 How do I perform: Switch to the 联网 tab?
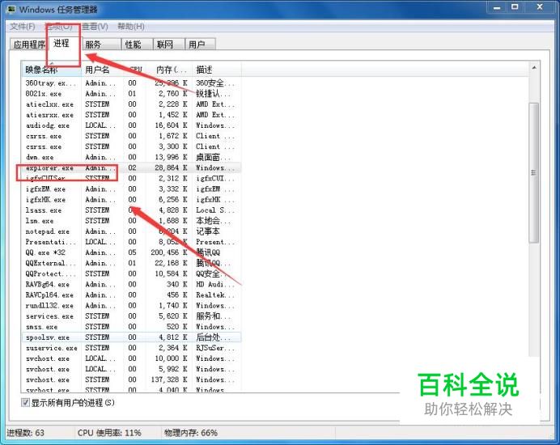coord(169,44)
